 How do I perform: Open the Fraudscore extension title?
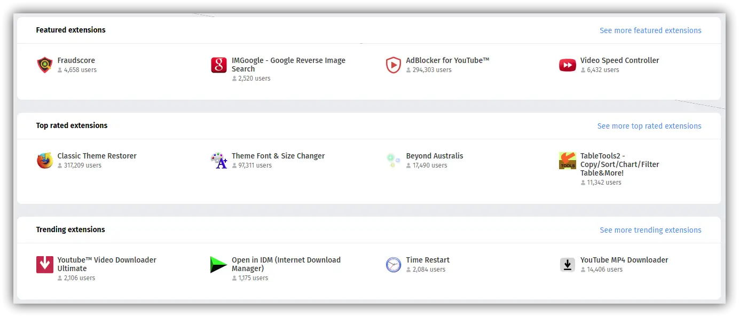[x=76, y=60]
